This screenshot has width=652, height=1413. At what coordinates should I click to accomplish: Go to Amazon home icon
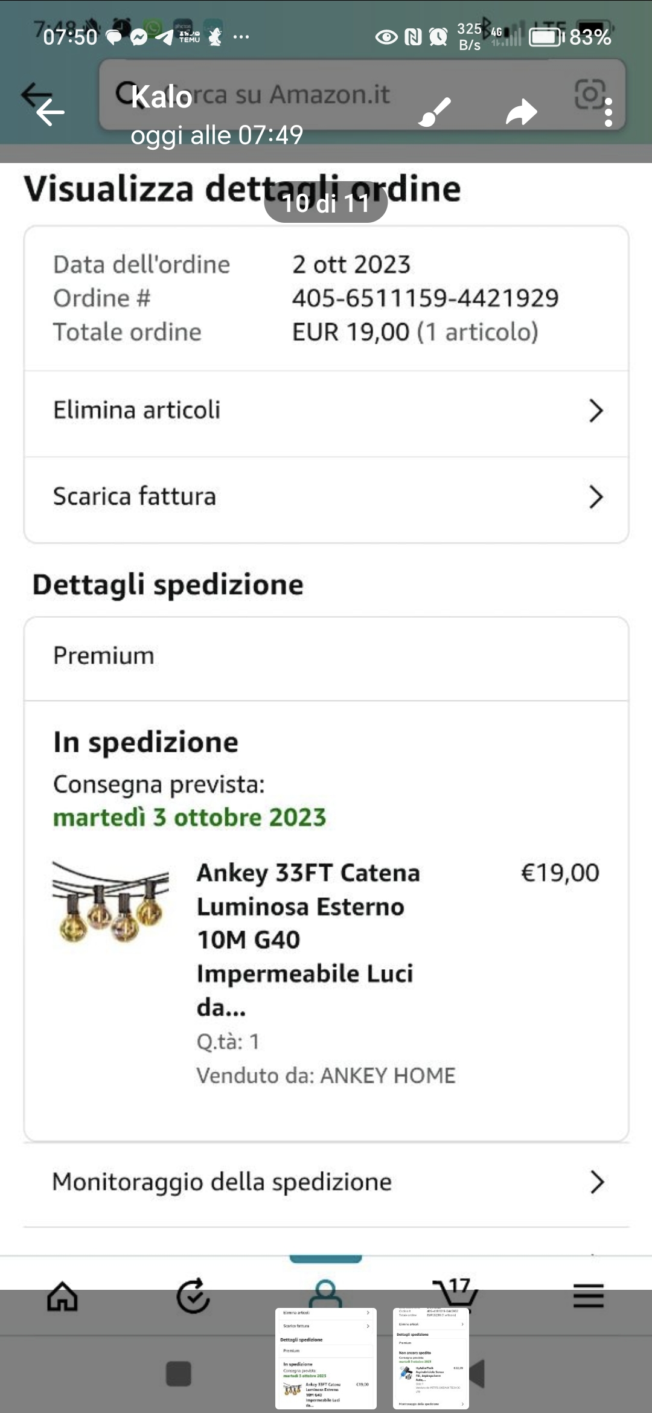click(x=63, y=1296)
